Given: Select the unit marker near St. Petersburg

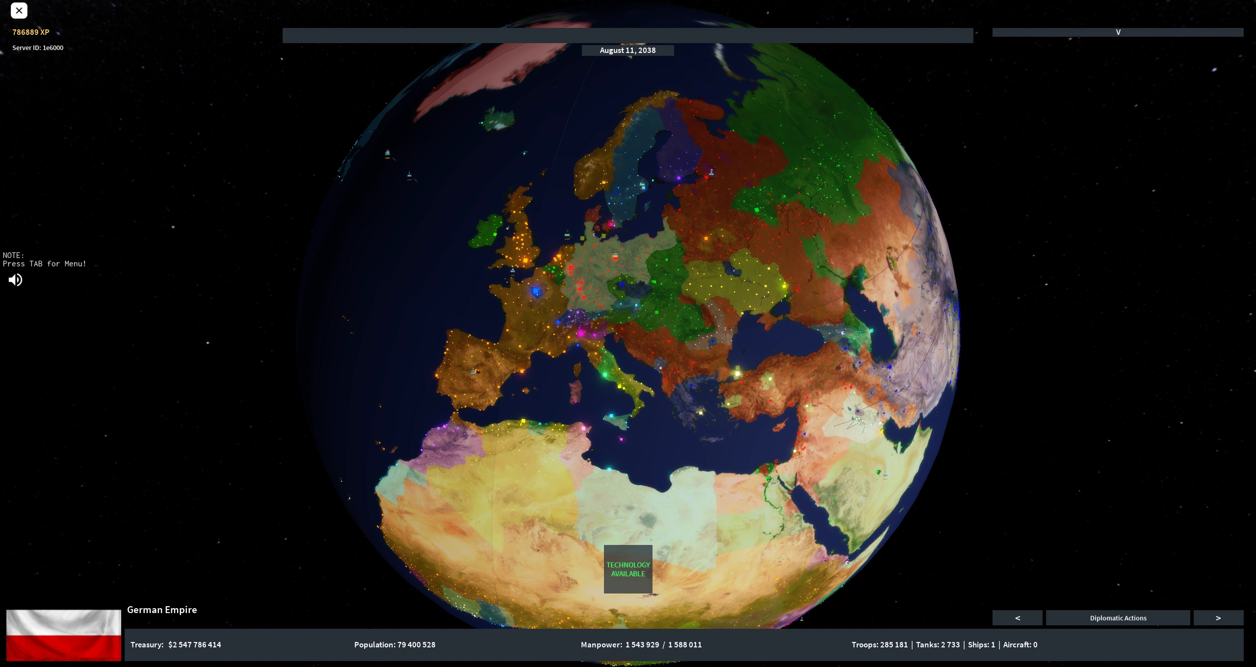Looking at the screenshot, I should [x=711, y=172].
